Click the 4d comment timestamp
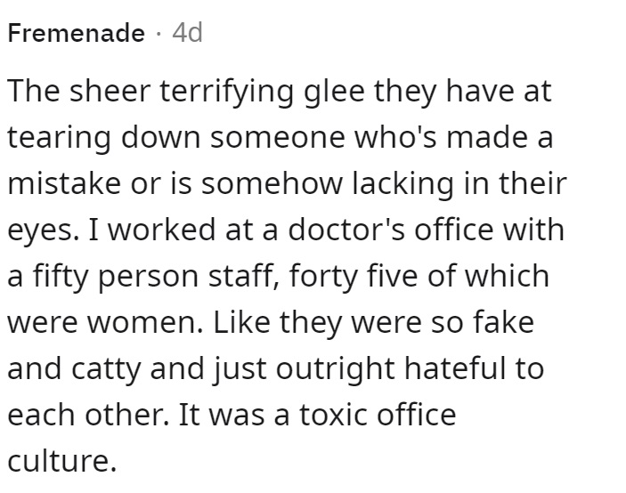Image resolution: width=626 pixels, height=493 pixels. (187, 33)
